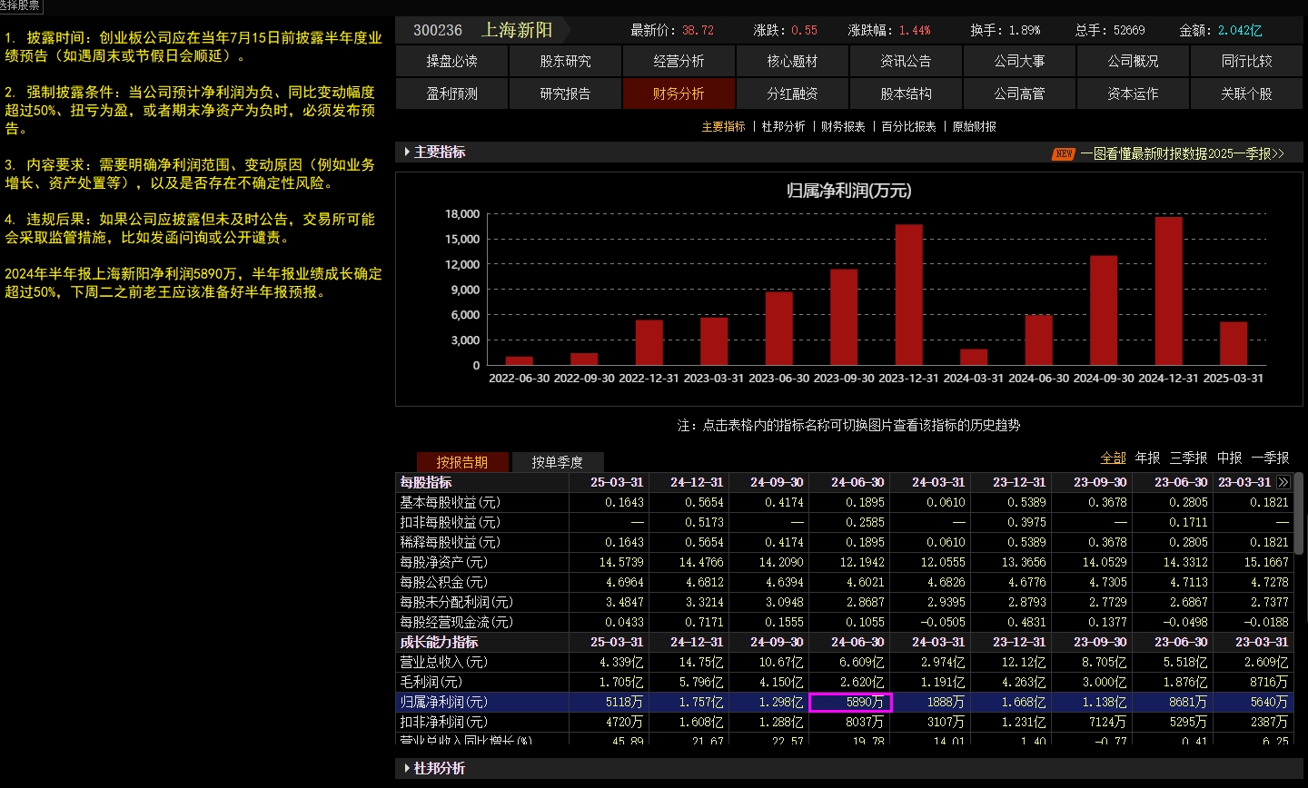The image size is (1308, 788).
Task: Select the 稀释每股收益(元) indicator row
Action: pos(843,542)
